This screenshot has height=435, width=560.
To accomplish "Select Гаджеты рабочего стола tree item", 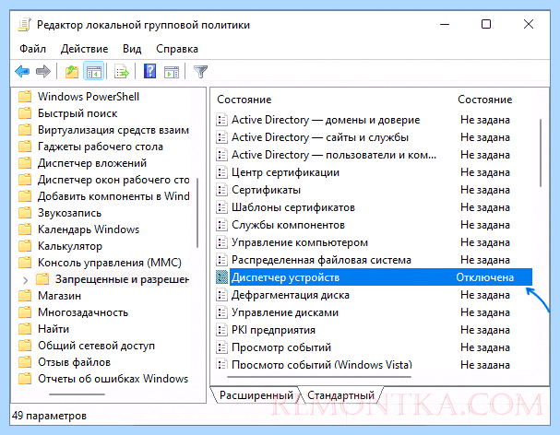I will 101,147.
